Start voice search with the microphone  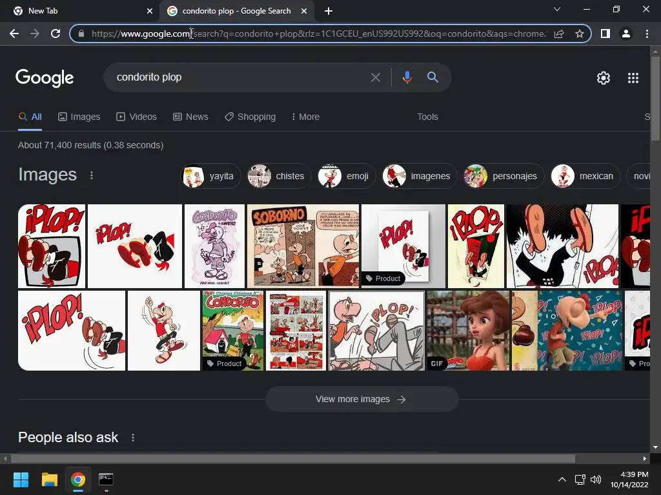tap(407, 77)
